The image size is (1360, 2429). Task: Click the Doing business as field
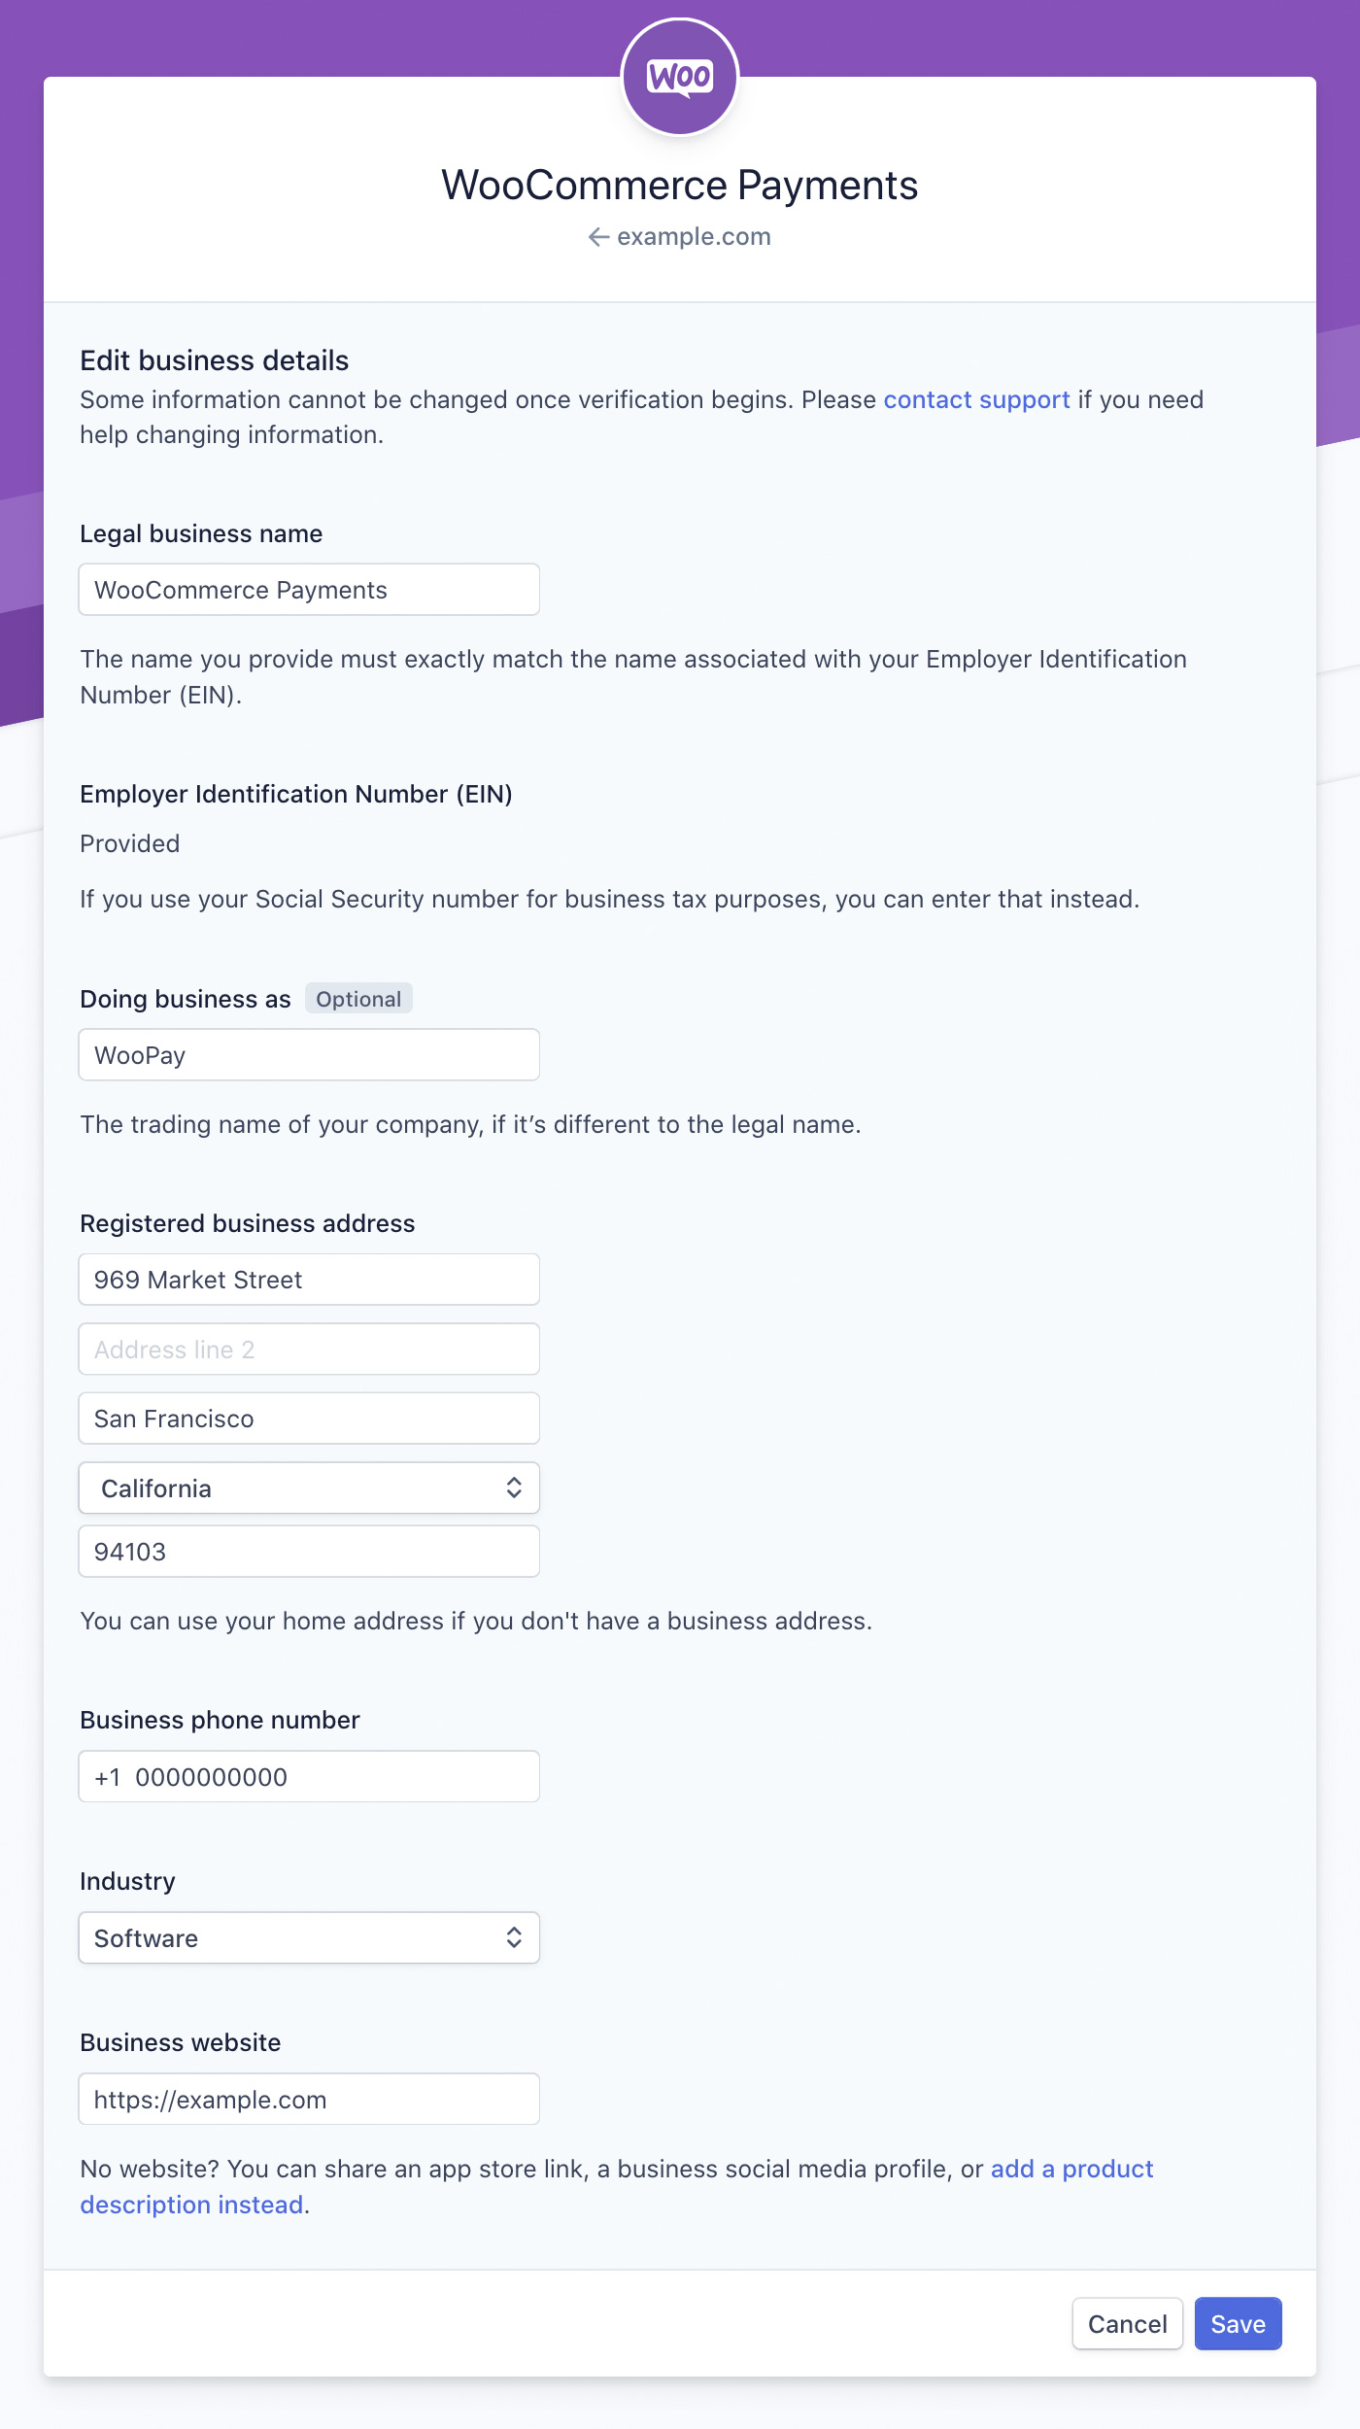pos(309,1055)
